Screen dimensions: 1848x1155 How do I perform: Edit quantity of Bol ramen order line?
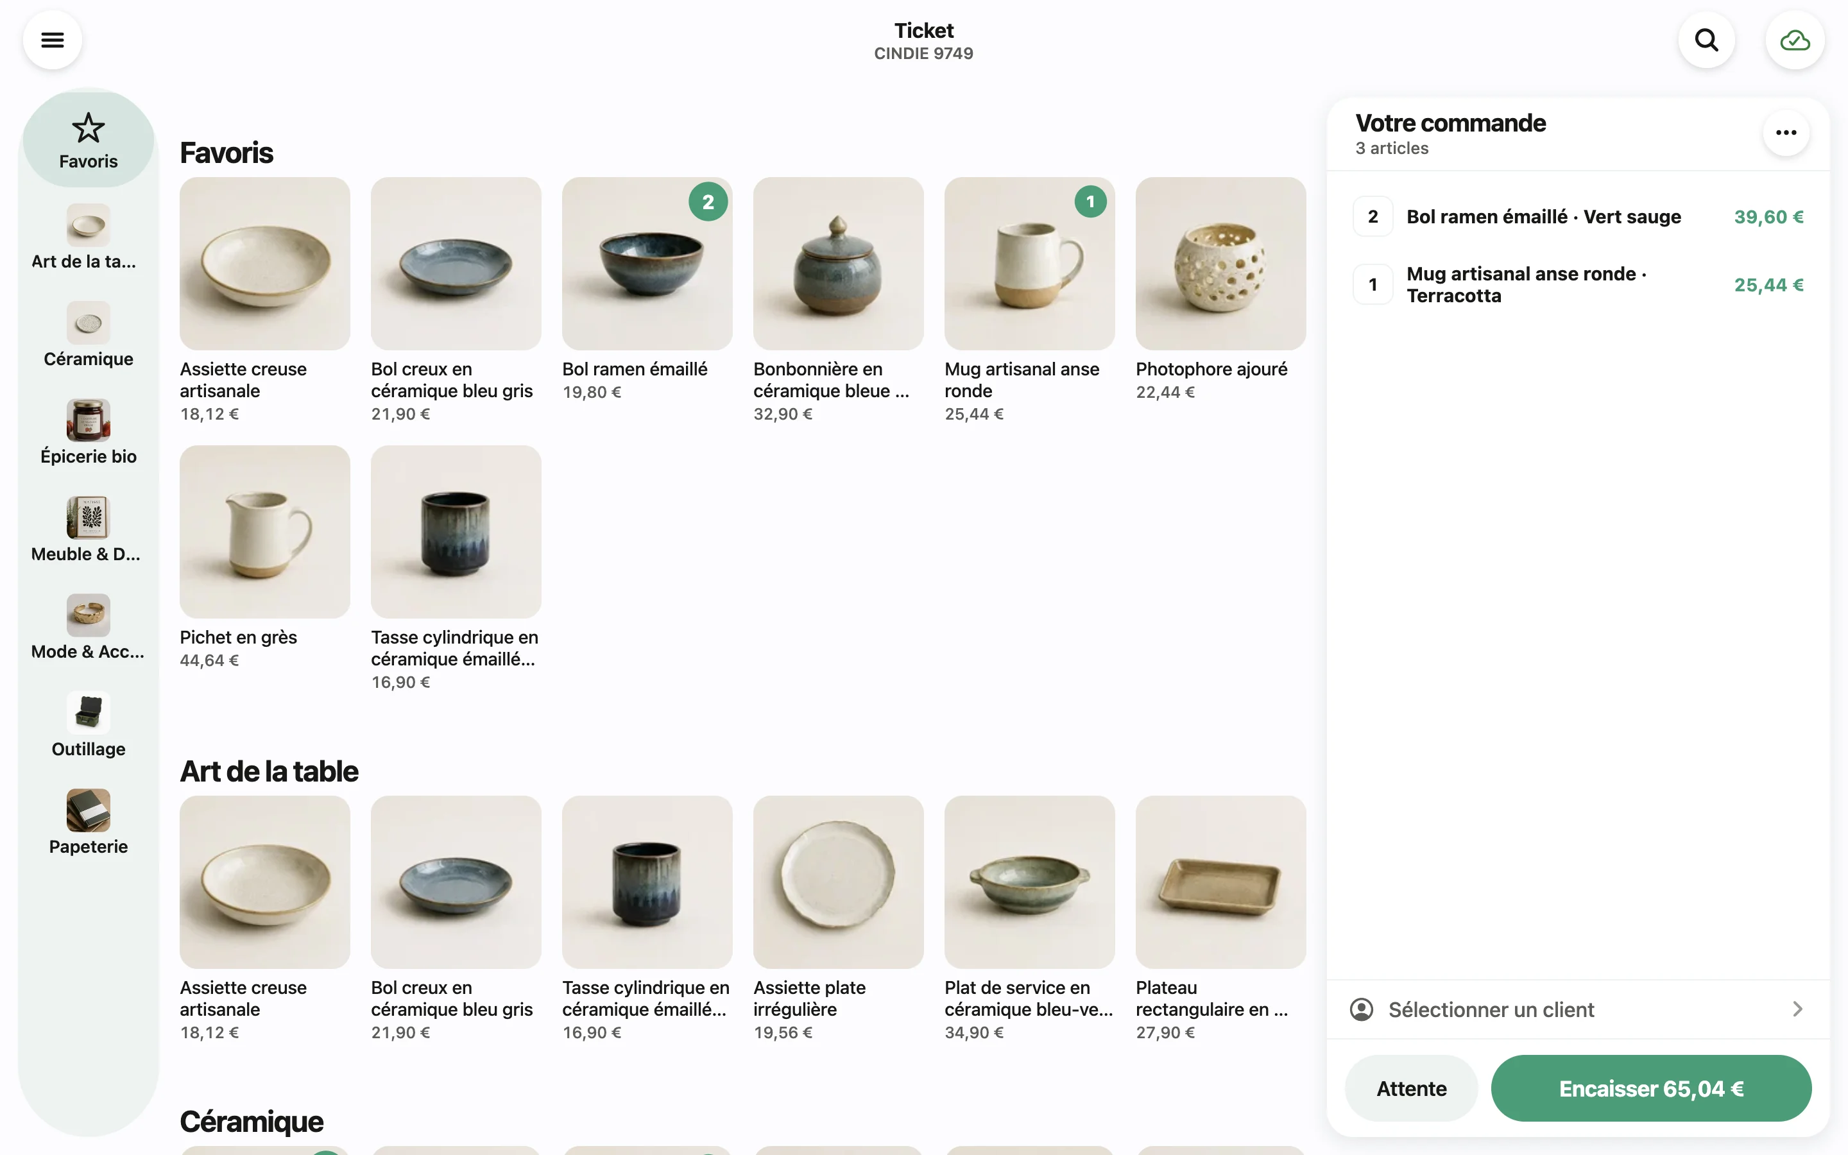click(x=1373, y=217)
